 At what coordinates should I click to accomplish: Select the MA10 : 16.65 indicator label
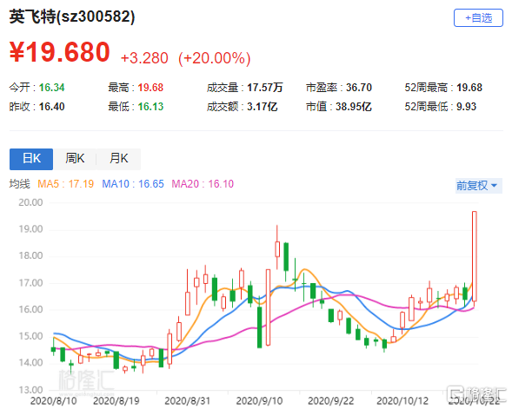pos(133,184)
